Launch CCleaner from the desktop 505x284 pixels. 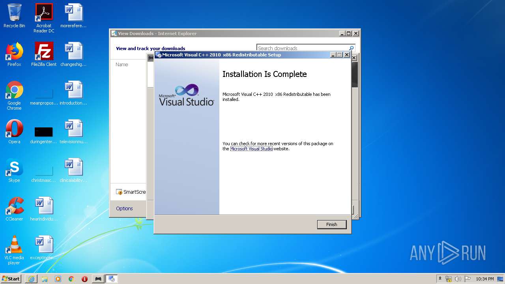pyautogui.click(x=14, y=209)
